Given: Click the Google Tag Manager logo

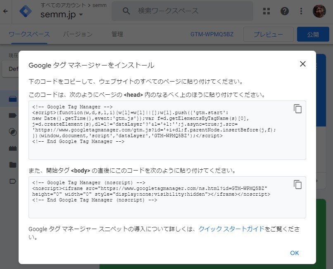Looking at the screenshot, I should [26, 11].
